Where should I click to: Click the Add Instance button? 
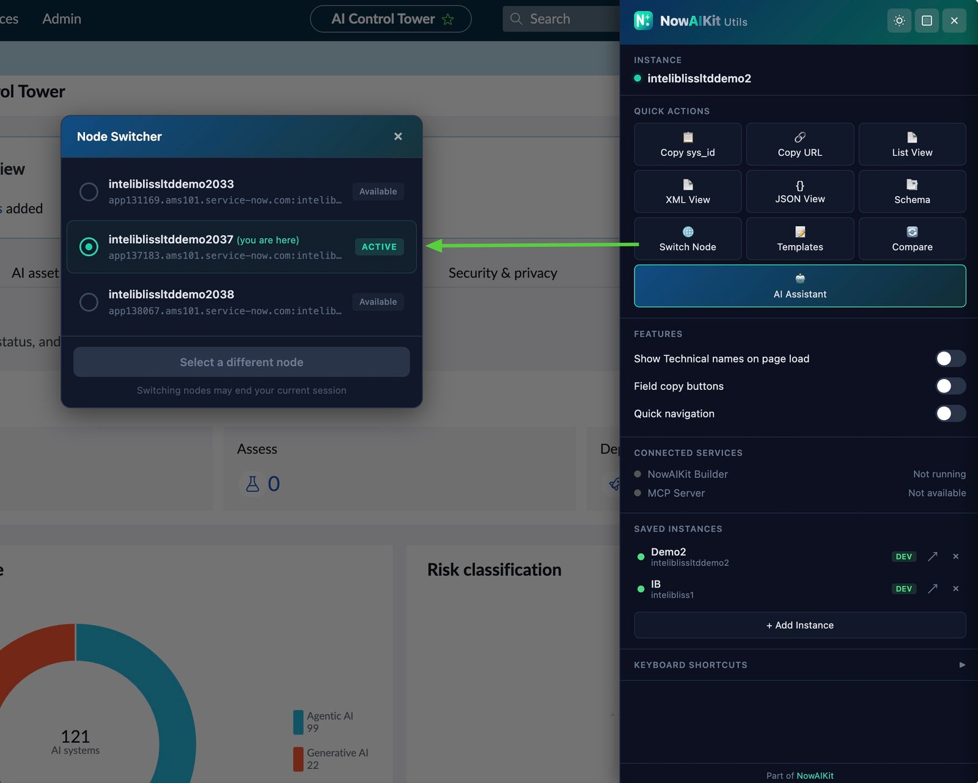[x=800, y=625]
